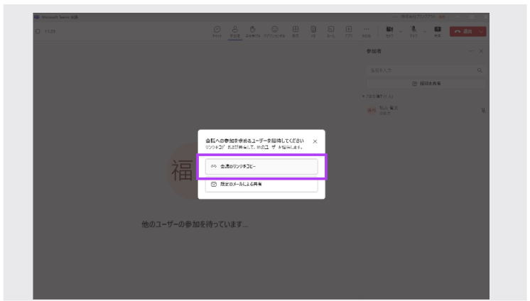This screenshot has width=530, height=301.
Task: Open the View (表示) grid icon
Action: click(x=296, y=31)
